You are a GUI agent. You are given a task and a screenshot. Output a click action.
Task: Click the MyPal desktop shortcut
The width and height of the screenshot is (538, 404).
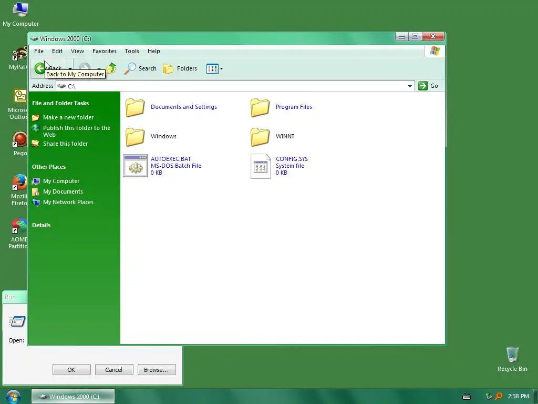(x=18, y=58)
